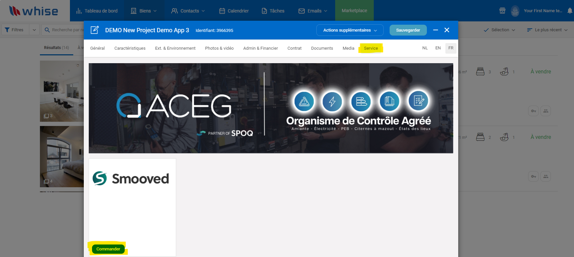The height and width of the screenshot is (257, 574).
Task: Open the Photos & vidéo tab
Action: click(x=219, y=48)
